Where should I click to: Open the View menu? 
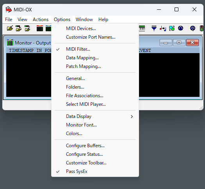coord(22,20)
